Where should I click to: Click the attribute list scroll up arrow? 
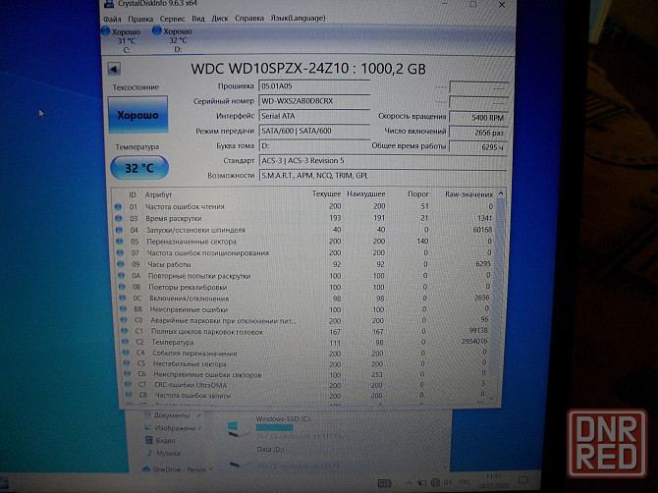[500, 193]
